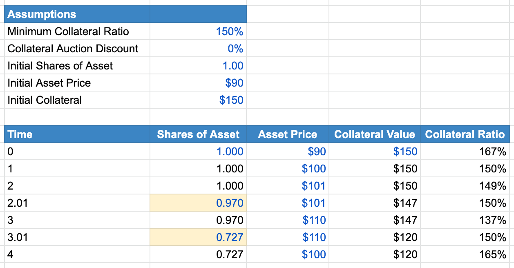Select the Collateral Ratio column header
The width and height of the screenshot is (514, 268).
465,134
